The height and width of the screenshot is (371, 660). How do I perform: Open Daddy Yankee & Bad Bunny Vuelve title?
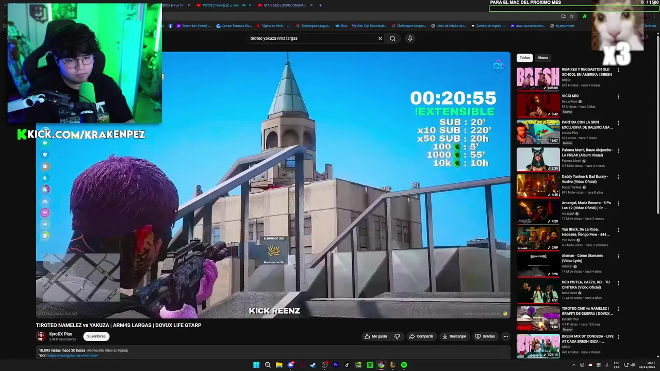point(585,179)
